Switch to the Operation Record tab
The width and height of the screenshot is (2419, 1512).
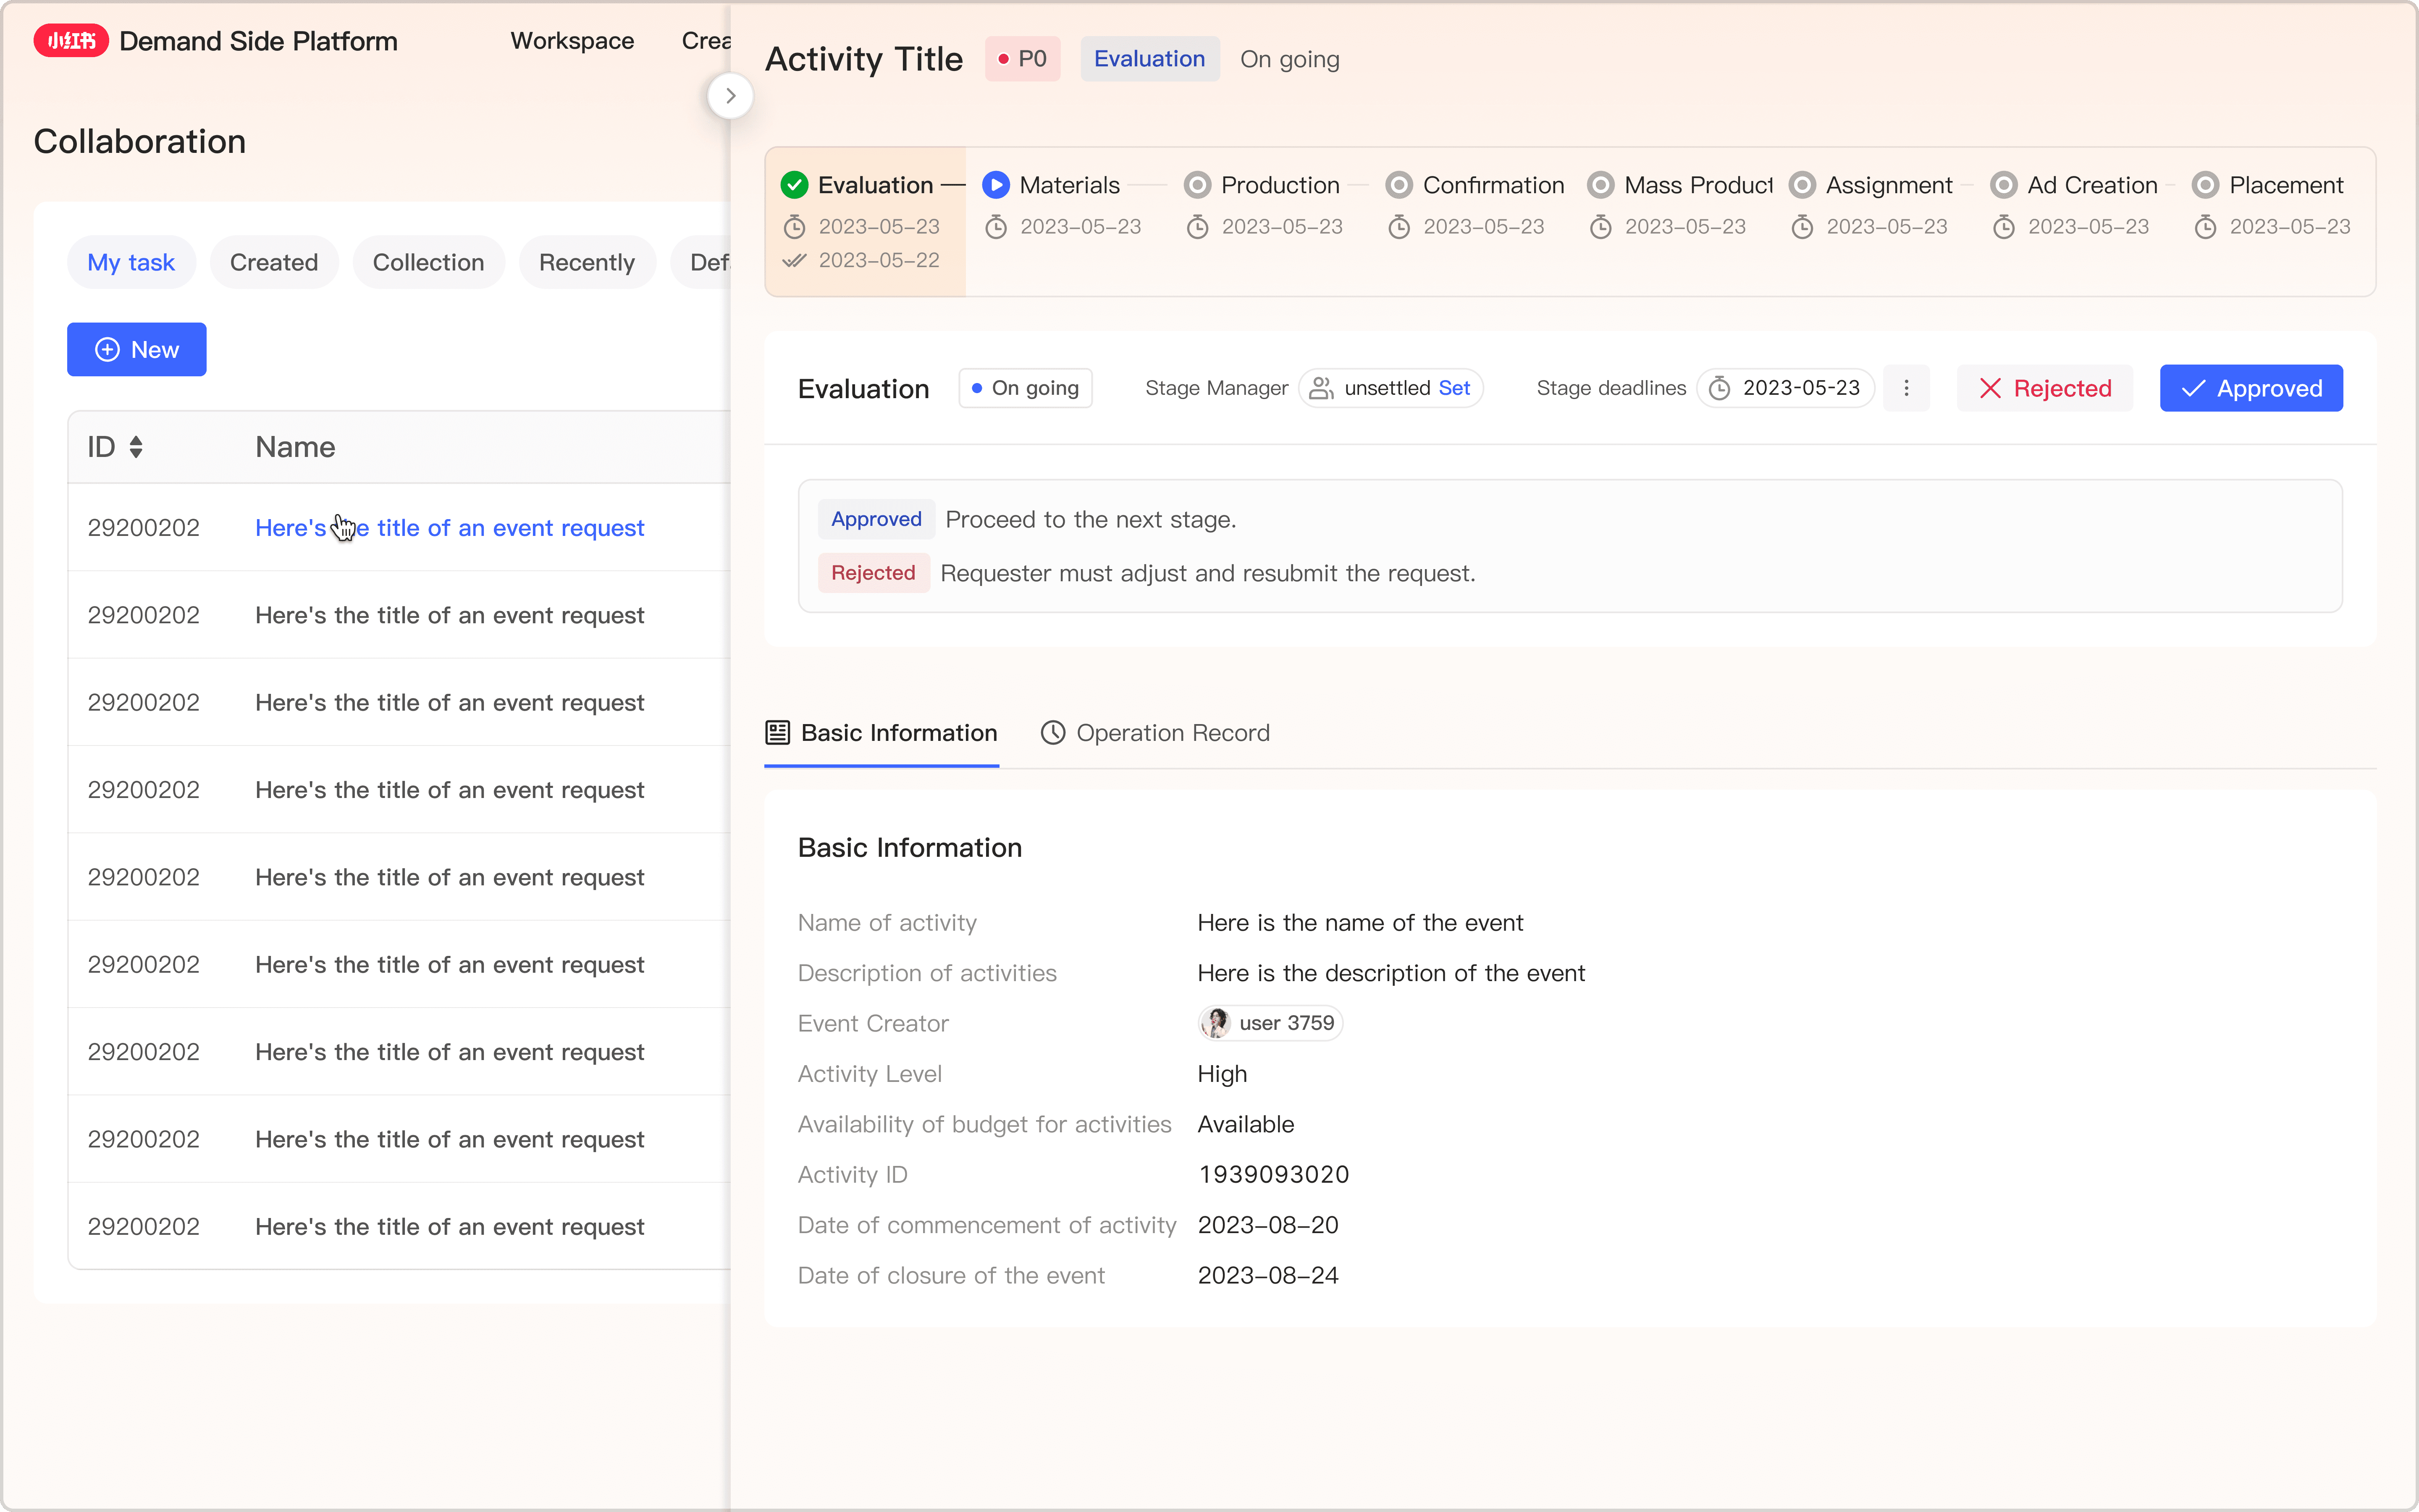tap(1155, 733)
